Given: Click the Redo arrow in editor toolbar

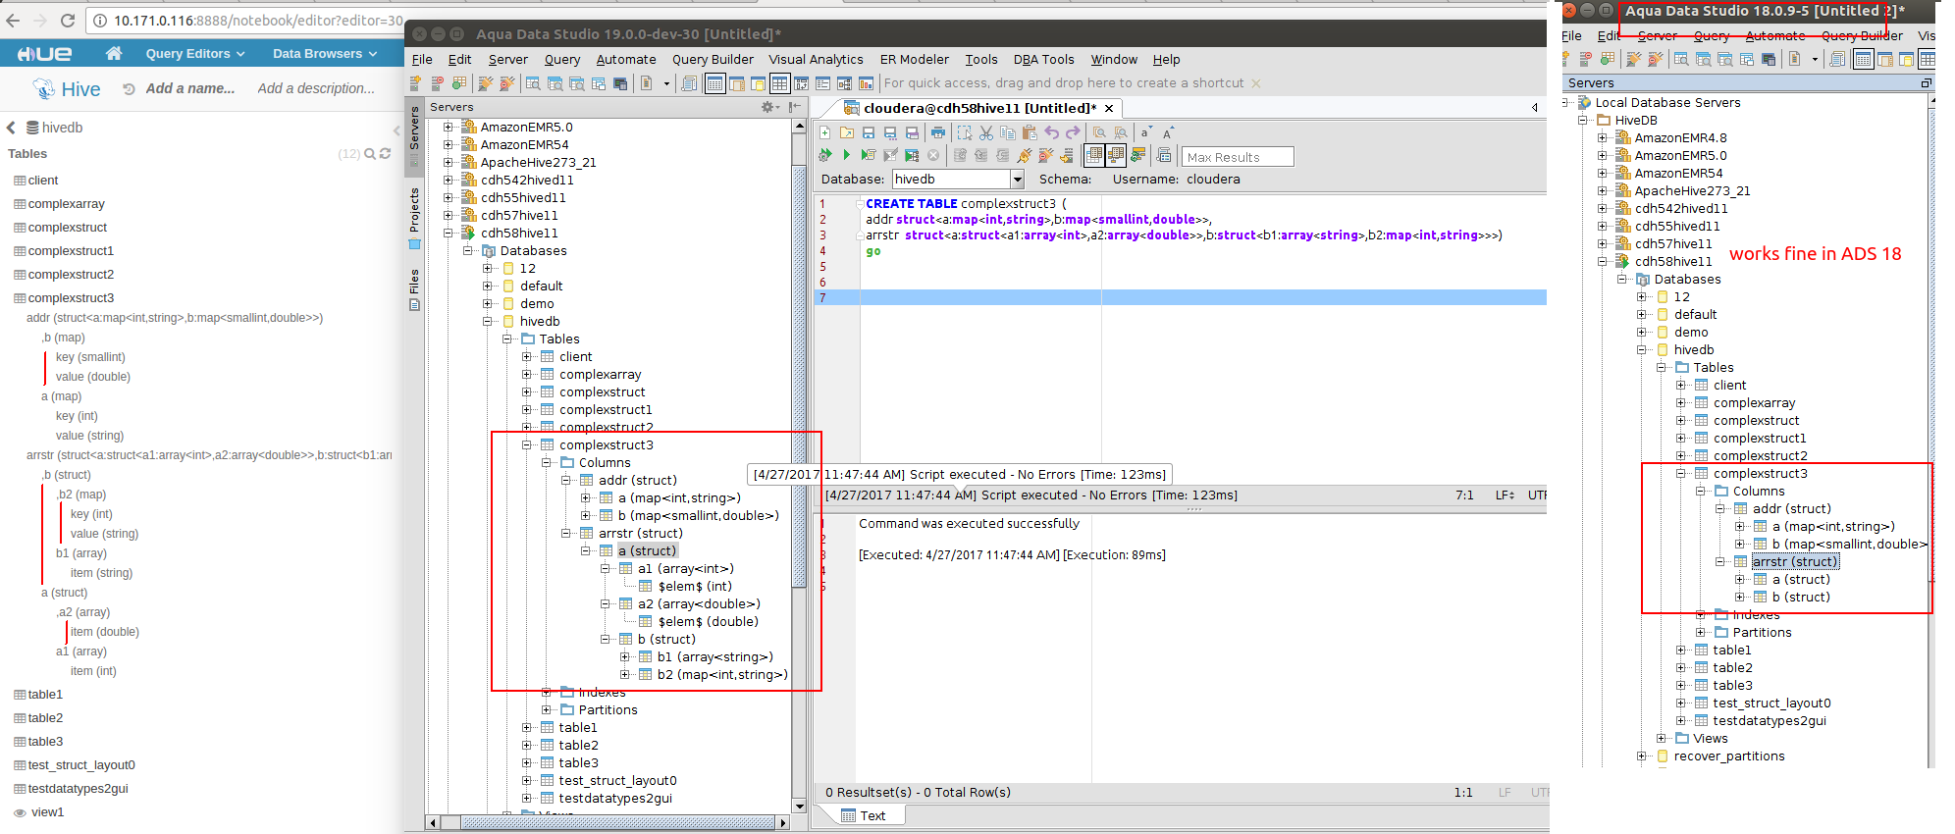Looking at the screenshot, I should [1073, 132].
